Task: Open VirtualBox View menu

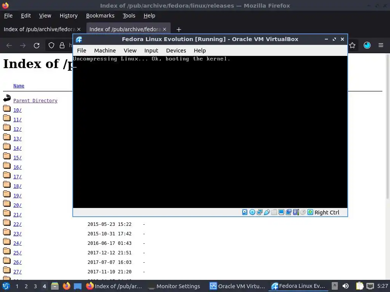Action: point(130,51)
